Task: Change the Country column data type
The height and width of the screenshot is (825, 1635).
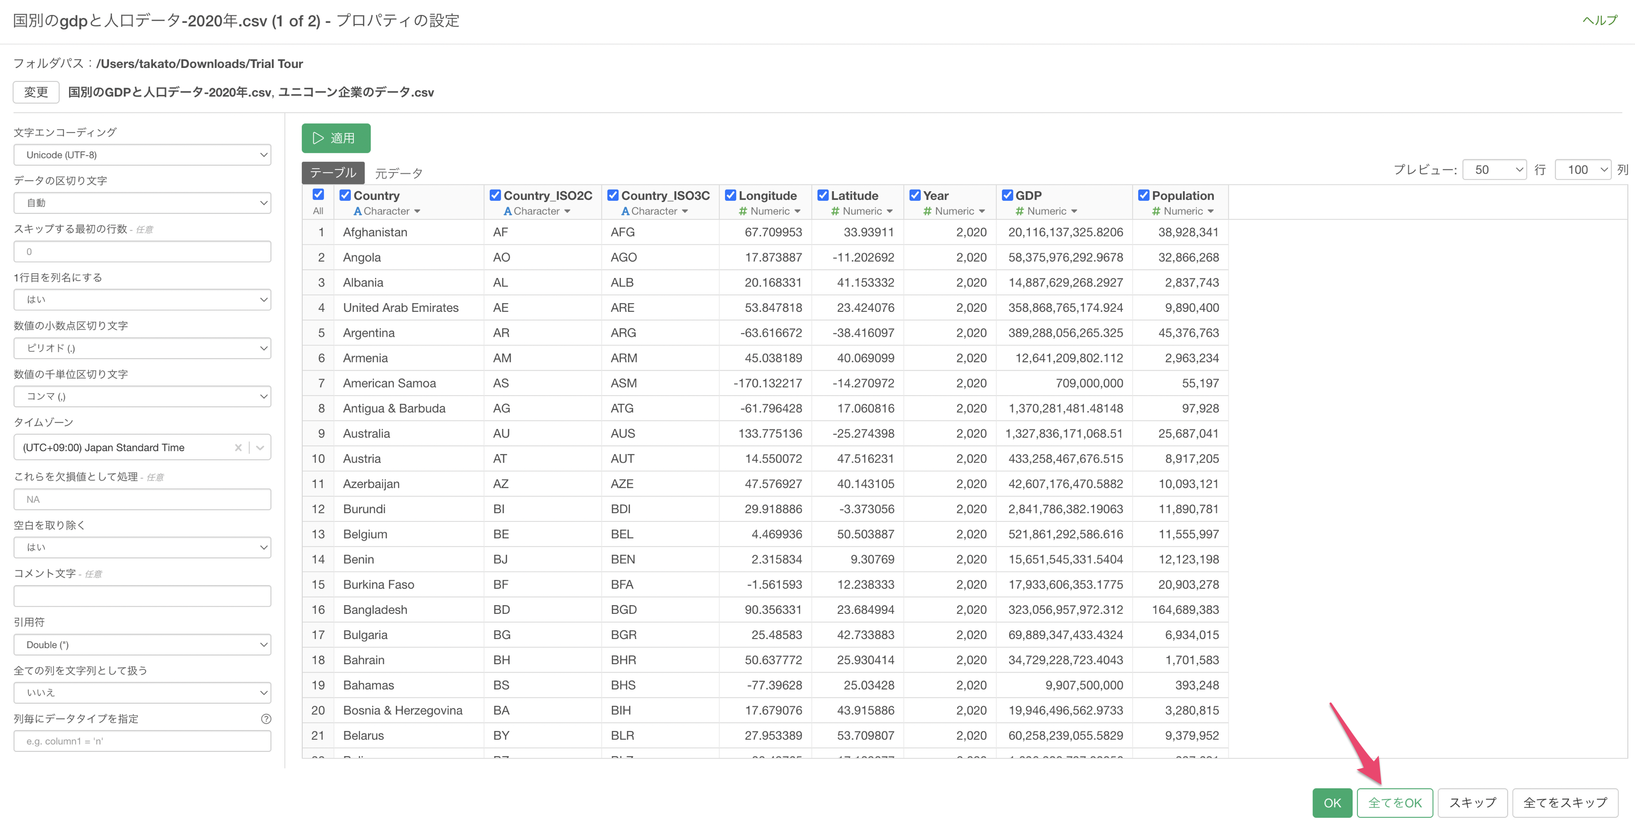Action: 387,212
